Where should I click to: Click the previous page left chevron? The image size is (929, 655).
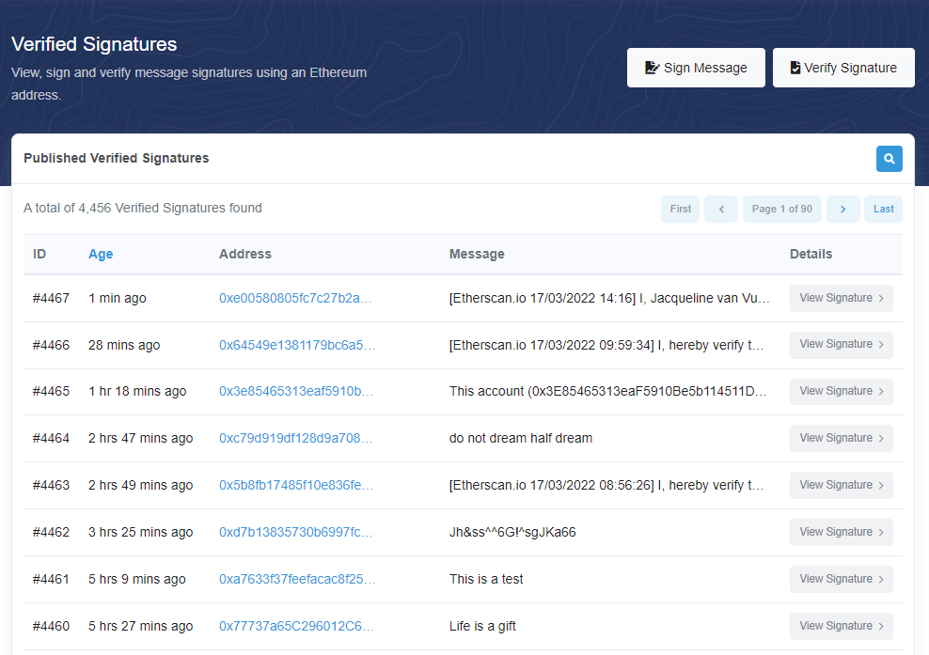tap(721, 209)
